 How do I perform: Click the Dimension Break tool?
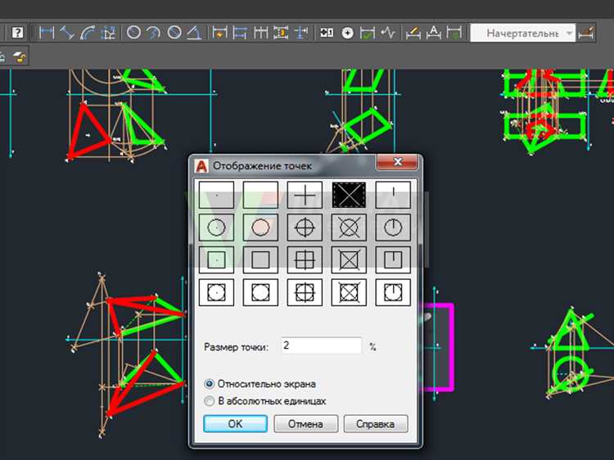(300, 33)
